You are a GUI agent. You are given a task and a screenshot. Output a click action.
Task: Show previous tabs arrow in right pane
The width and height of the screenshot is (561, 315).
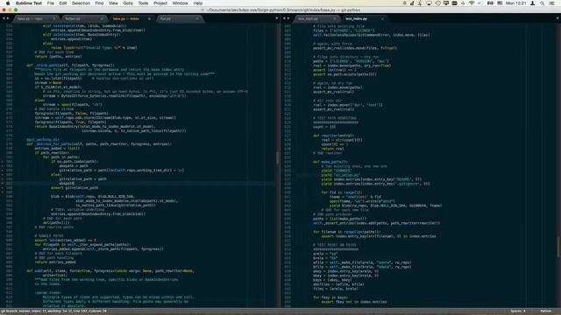pyautogui.click(x=284, y=18)
